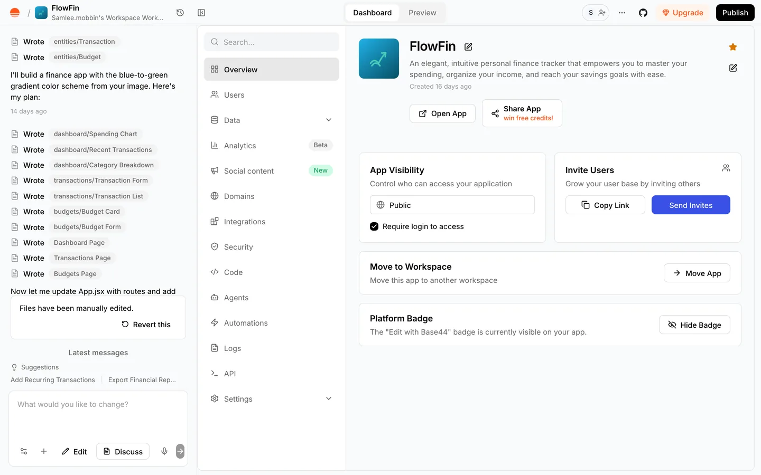Click the Base44 orange home logo

(x=15, y=13)
